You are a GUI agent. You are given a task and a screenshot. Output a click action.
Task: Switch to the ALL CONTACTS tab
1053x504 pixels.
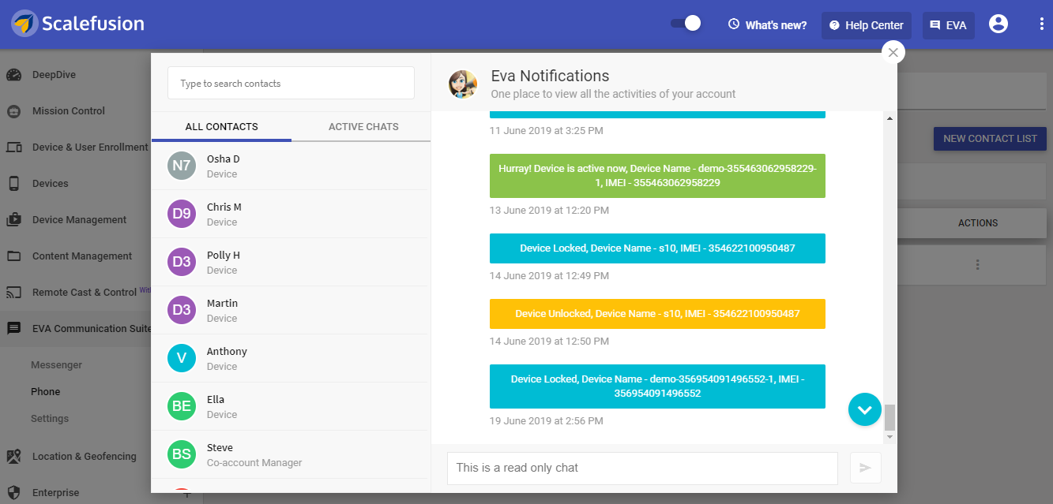click(x=221, y=126)
